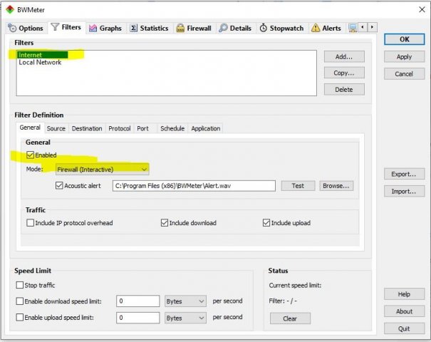Switch to the Schedule sub-tab
Viewport: 431px width, 342px height.
click(172, 129)
